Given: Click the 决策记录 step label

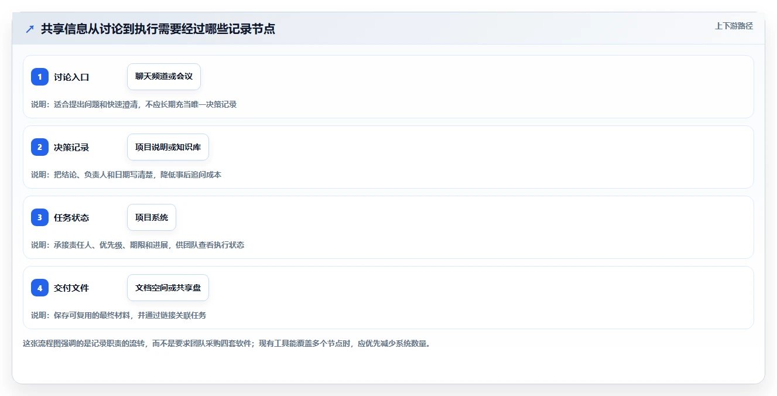Looking at the screenshot, I should (71, 147).
